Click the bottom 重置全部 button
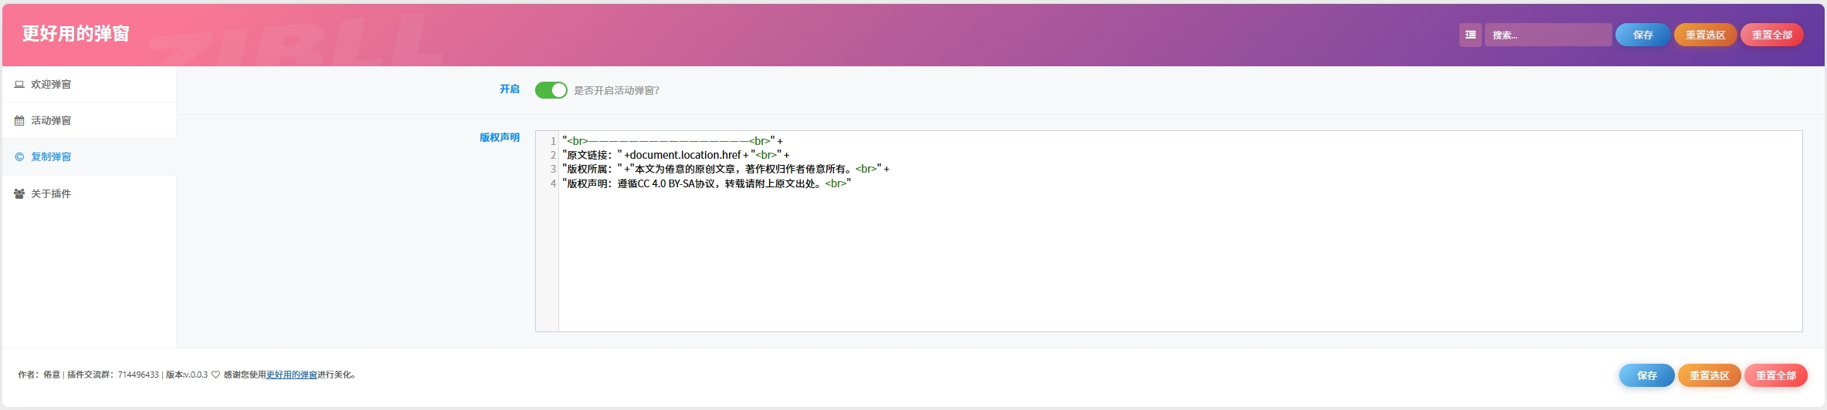Image resolution: width=1827 pixels, height=410 pixels. click(x=1776, y=375)
